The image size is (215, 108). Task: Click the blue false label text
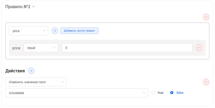point(180,93)
